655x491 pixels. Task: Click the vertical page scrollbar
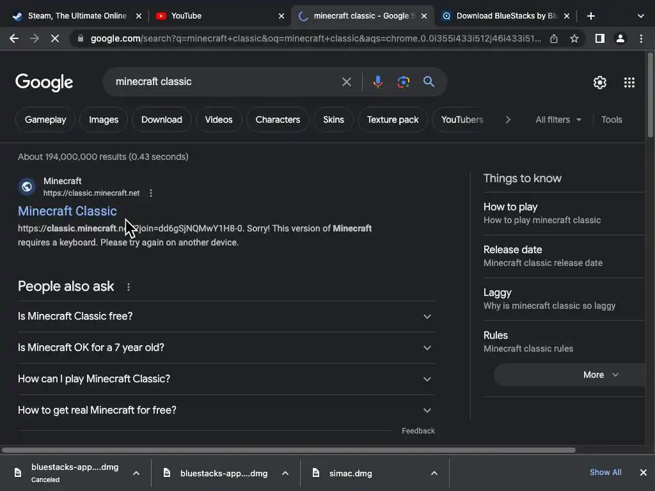[x=651, y=95]
